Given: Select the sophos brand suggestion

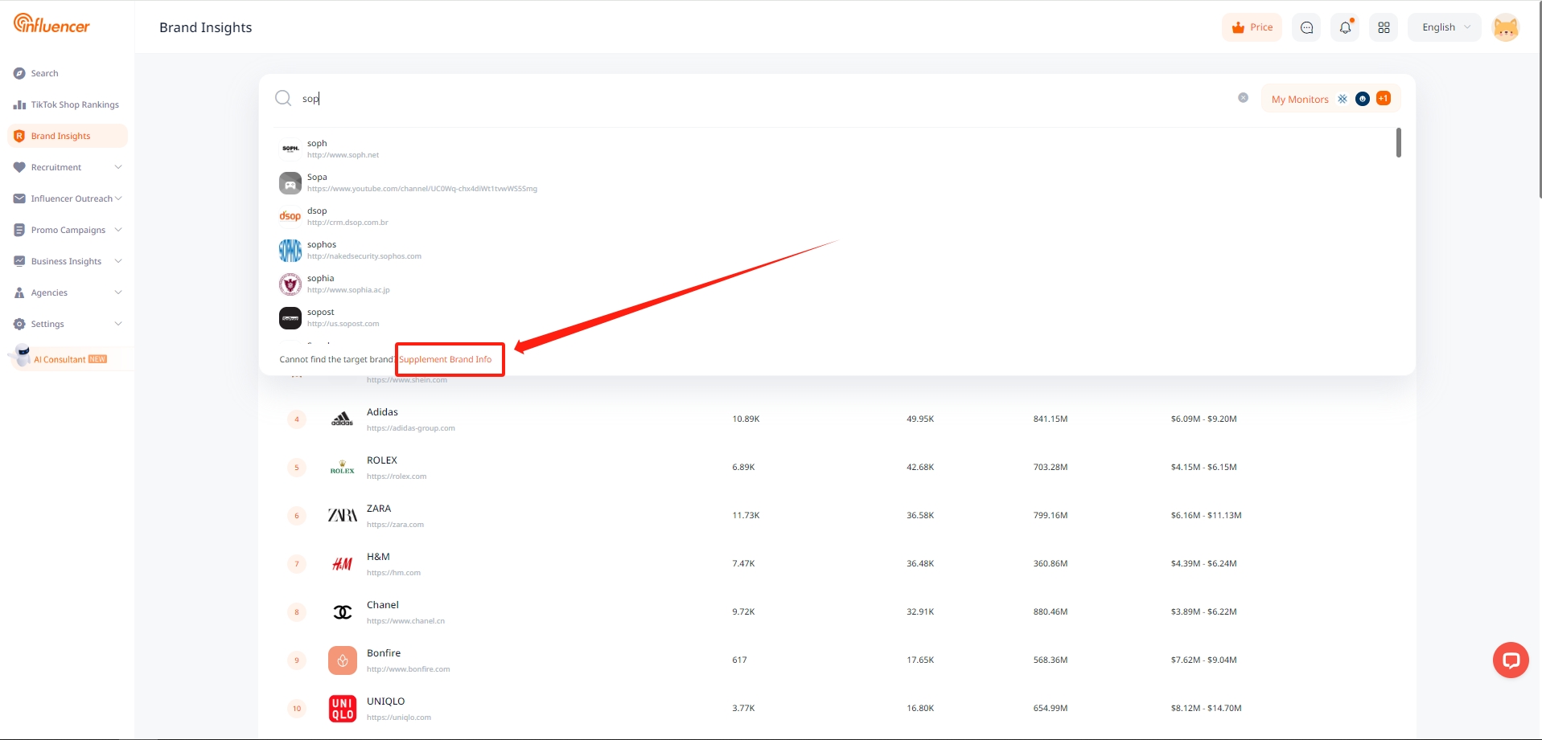Looking at the screenshot, I should (x=322, y=250).
